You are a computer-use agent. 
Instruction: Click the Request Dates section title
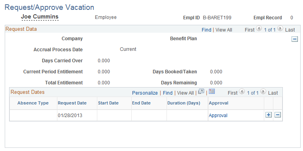[x=28, y=92]
